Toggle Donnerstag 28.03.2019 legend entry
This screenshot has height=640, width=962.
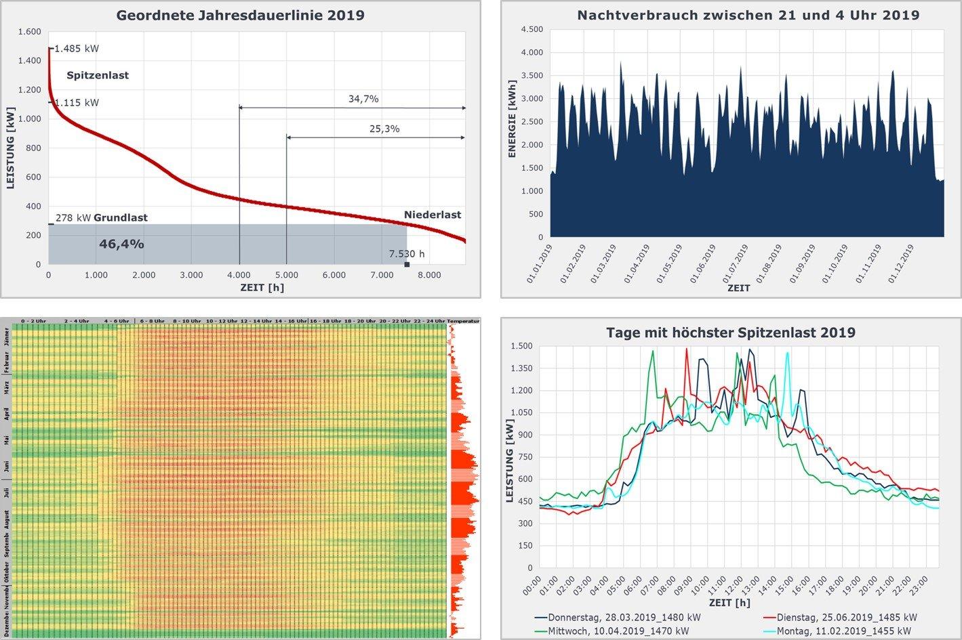(617, 618)
